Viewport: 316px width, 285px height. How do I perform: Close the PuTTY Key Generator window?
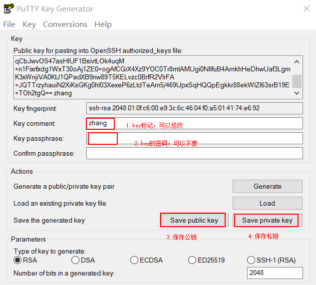(307, 8)
